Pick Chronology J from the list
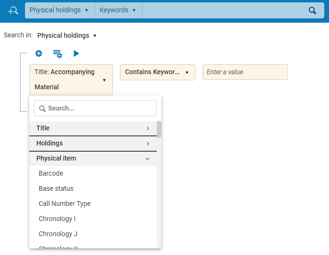Screen dimensions: 329x255 [x=58, y=234]
